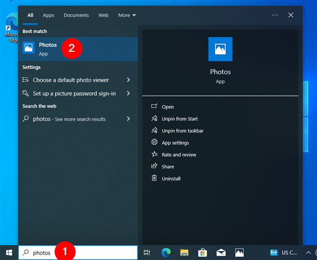Choose Unpin from taskbar
Image resolution: width=317 pixels, height=260 pixels.
[182, 130]
